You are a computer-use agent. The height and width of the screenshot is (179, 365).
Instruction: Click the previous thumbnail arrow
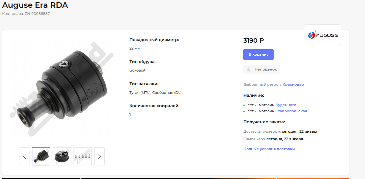point(24,156)
